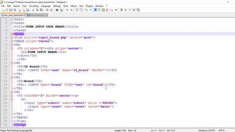
Task: Open the Run menu
Action: [81, 6]
